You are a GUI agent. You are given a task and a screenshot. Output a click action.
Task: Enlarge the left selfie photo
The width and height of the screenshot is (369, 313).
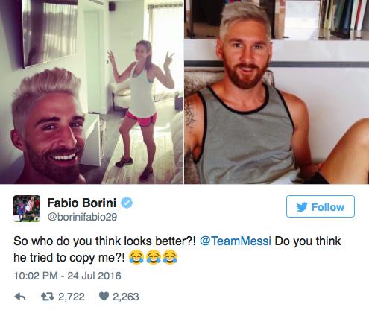click(92, 92)
